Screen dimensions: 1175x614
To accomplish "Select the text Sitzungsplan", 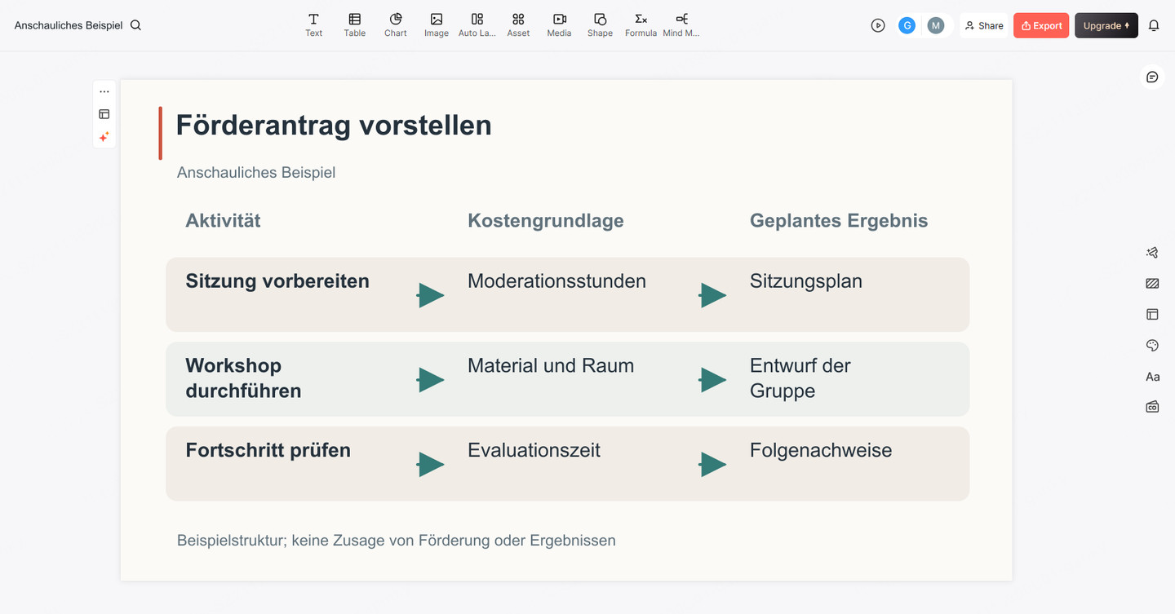I will pyautogui.click(x=806, y=281).
